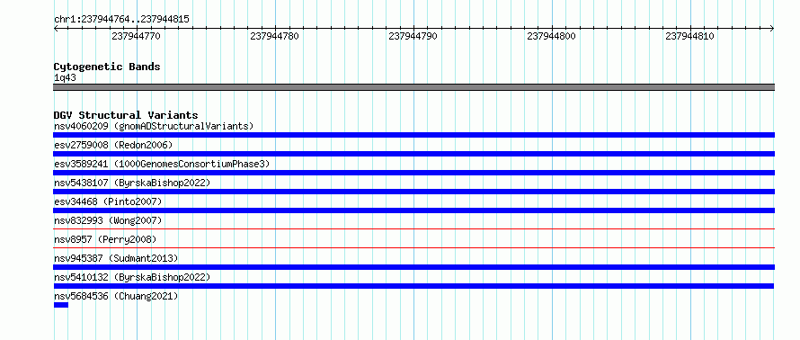
Task: Click the esv3589241 blue feature bar
Action: pyautogui.click(x=413, y=173)
